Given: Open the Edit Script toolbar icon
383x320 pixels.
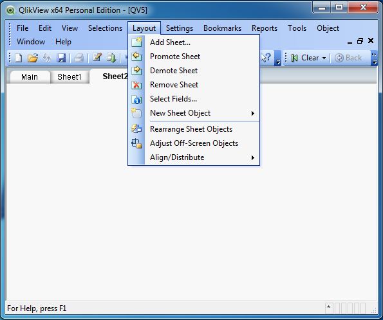Looking at the screenshot, I should pos(97,58).
